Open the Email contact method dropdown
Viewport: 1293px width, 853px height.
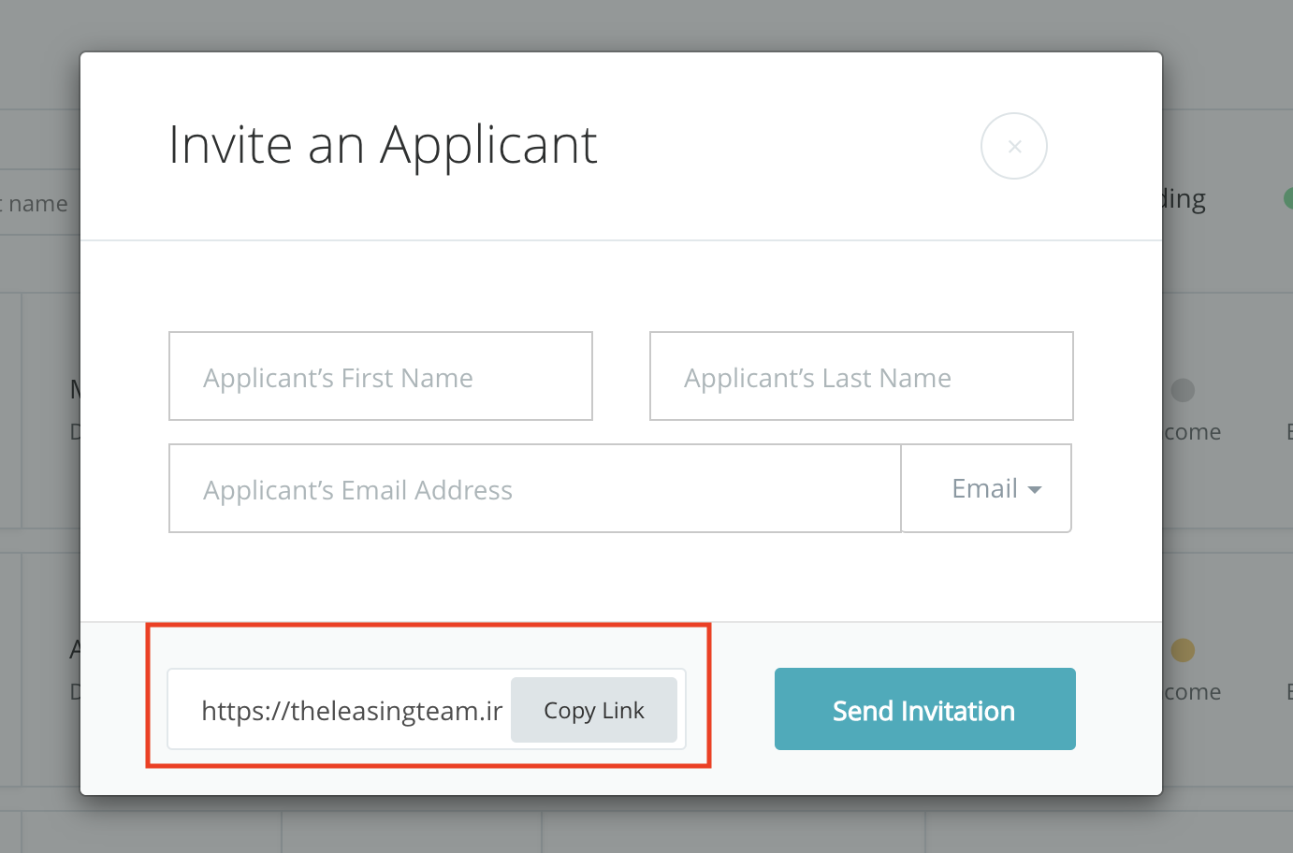tap(986, 489)
